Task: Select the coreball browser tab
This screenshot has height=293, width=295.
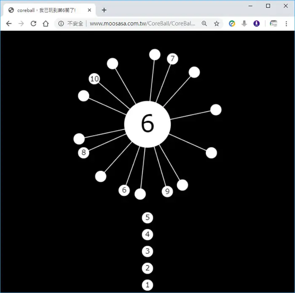Action: click(49, 10)
